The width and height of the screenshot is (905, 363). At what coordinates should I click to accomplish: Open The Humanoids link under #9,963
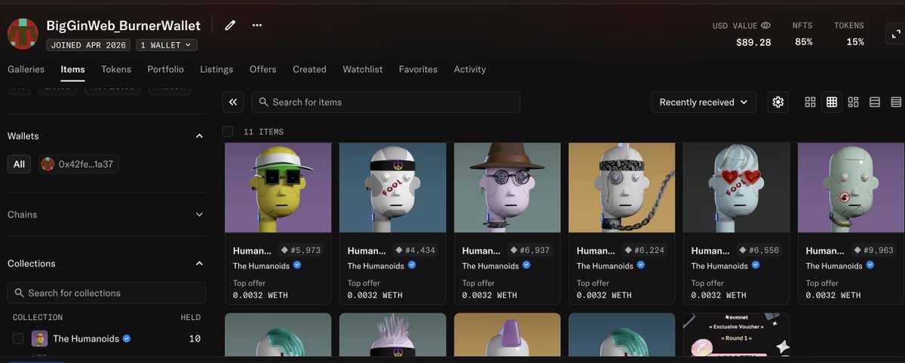click(834, 266)
